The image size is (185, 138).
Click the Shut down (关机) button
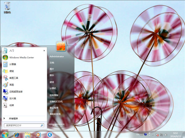click(54, 125)
